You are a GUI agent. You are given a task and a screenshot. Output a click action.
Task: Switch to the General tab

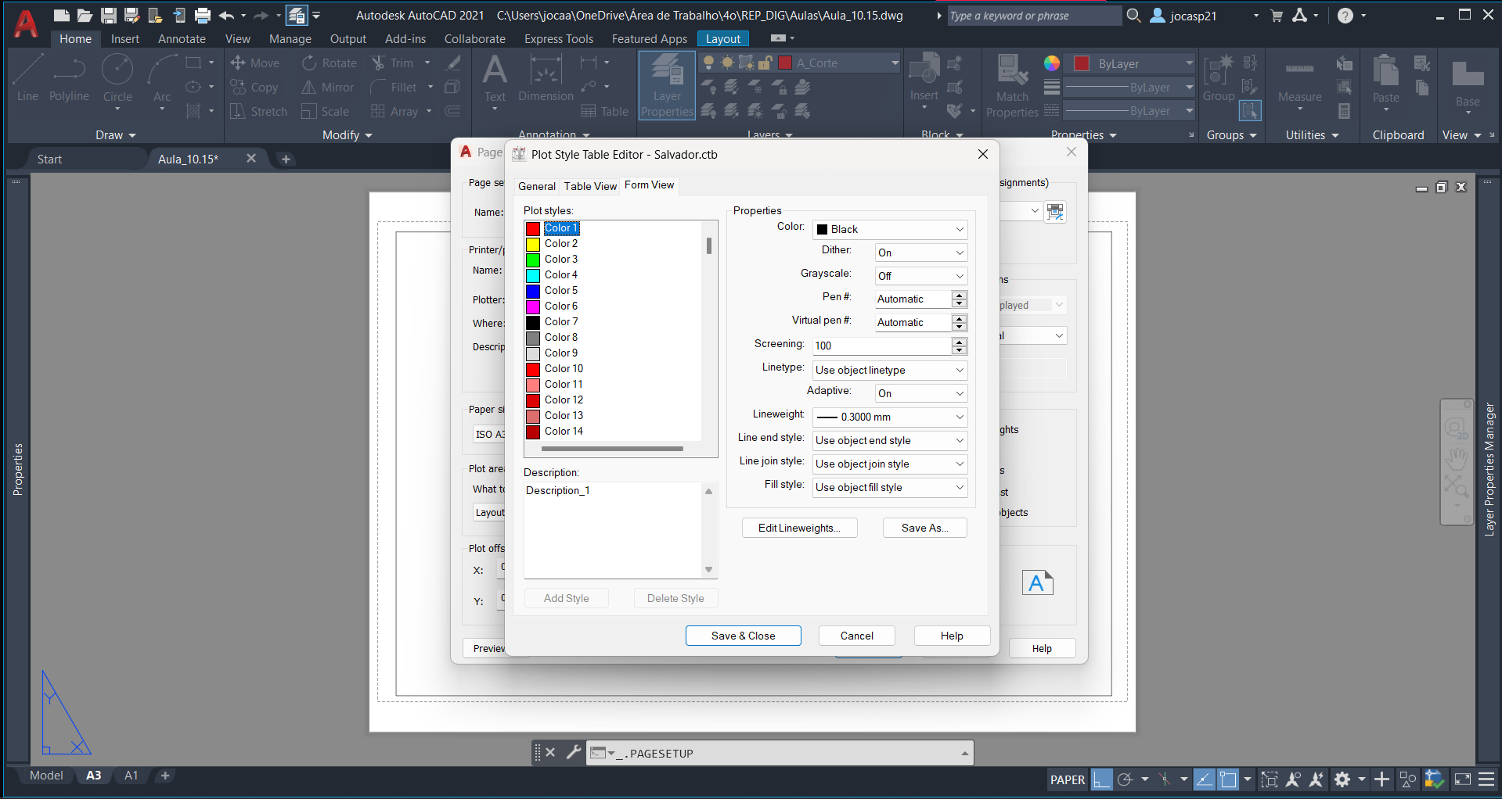pos(537,186)
